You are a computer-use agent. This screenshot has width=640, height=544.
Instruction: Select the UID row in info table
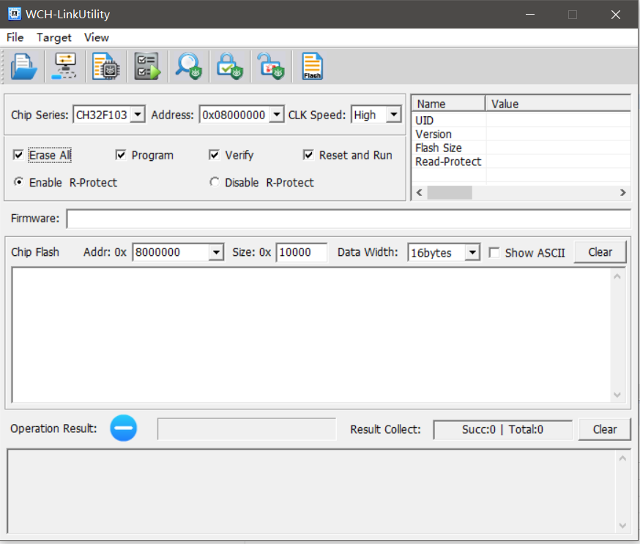click(x=521, y=121)
